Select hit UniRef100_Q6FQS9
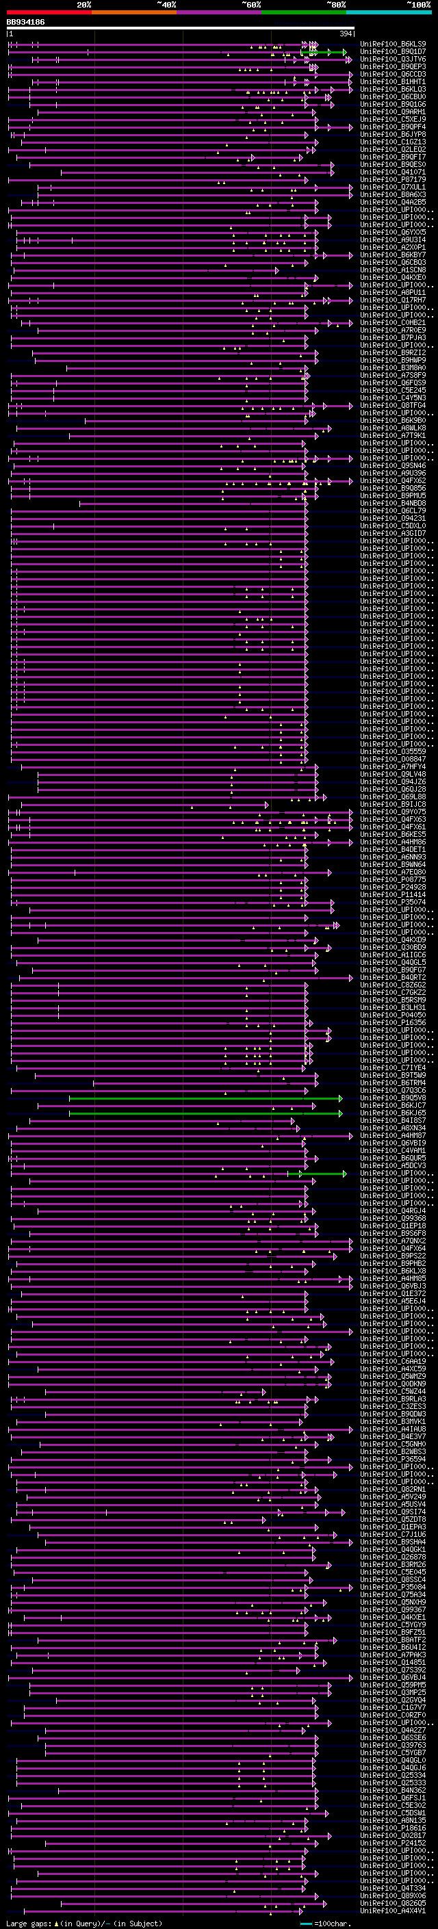Screen dimensions: 438x1929 tap(393, 383)
